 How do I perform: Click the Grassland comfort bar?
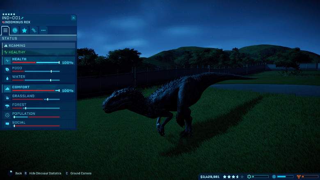coord(36,99)
